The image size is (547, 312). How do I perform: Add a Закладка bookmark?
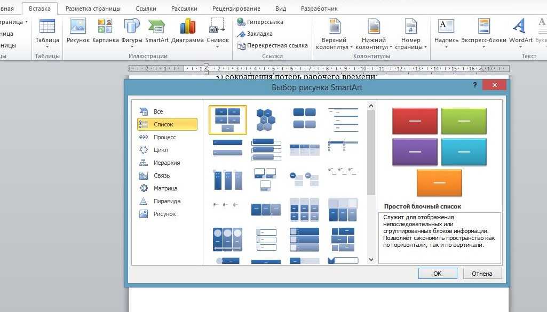tap(241, 34)
